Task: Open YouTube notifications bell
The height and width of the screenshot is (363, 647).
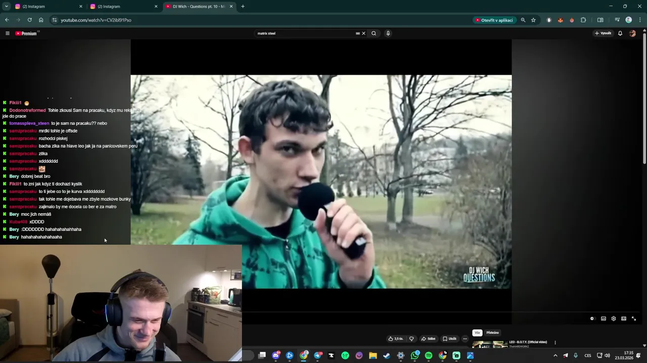Action: pos(620,33)
